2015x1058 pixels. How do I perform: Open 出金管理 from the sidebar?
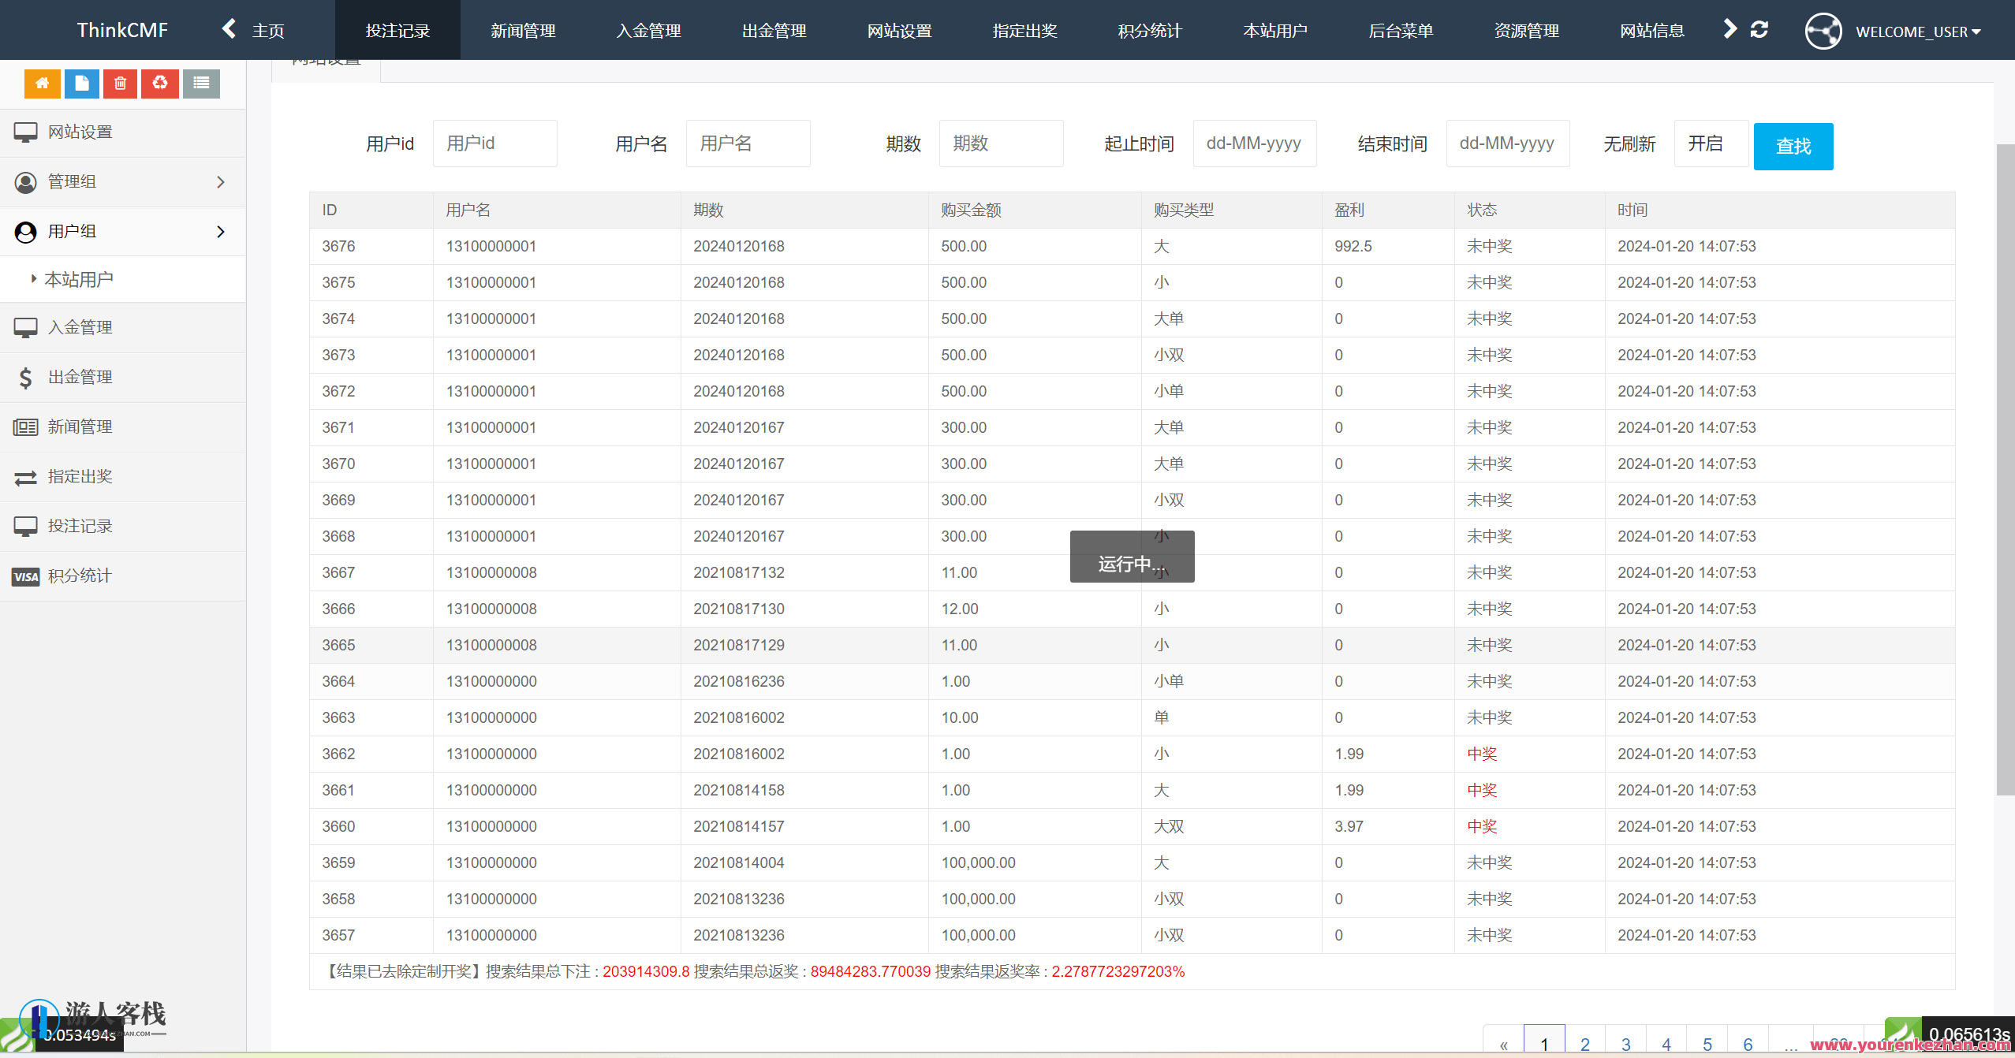(x=80, y=378)
